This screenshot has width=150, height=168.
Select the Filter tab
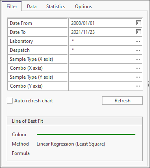(x=12, y=7)
